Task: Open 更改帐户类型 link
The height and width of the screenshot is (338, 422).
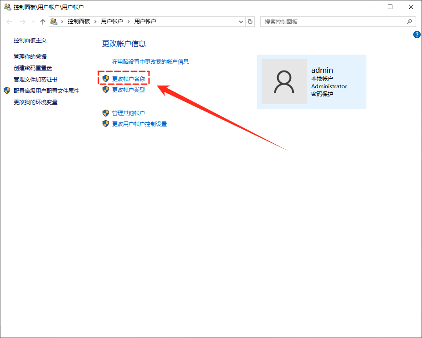Action: 129,90
